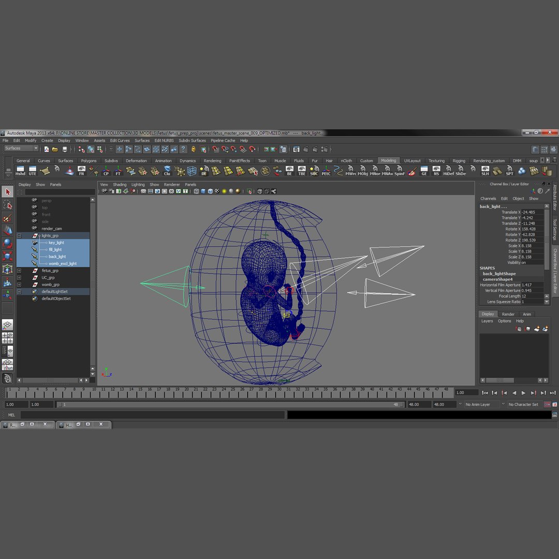
Task: Click the save scene disk icon
Action: 65,150
